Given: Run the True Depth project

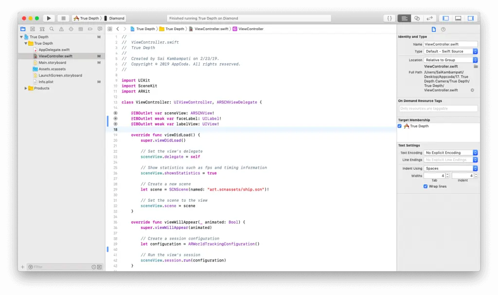Looking at the screenshot, I should [49, 18].
